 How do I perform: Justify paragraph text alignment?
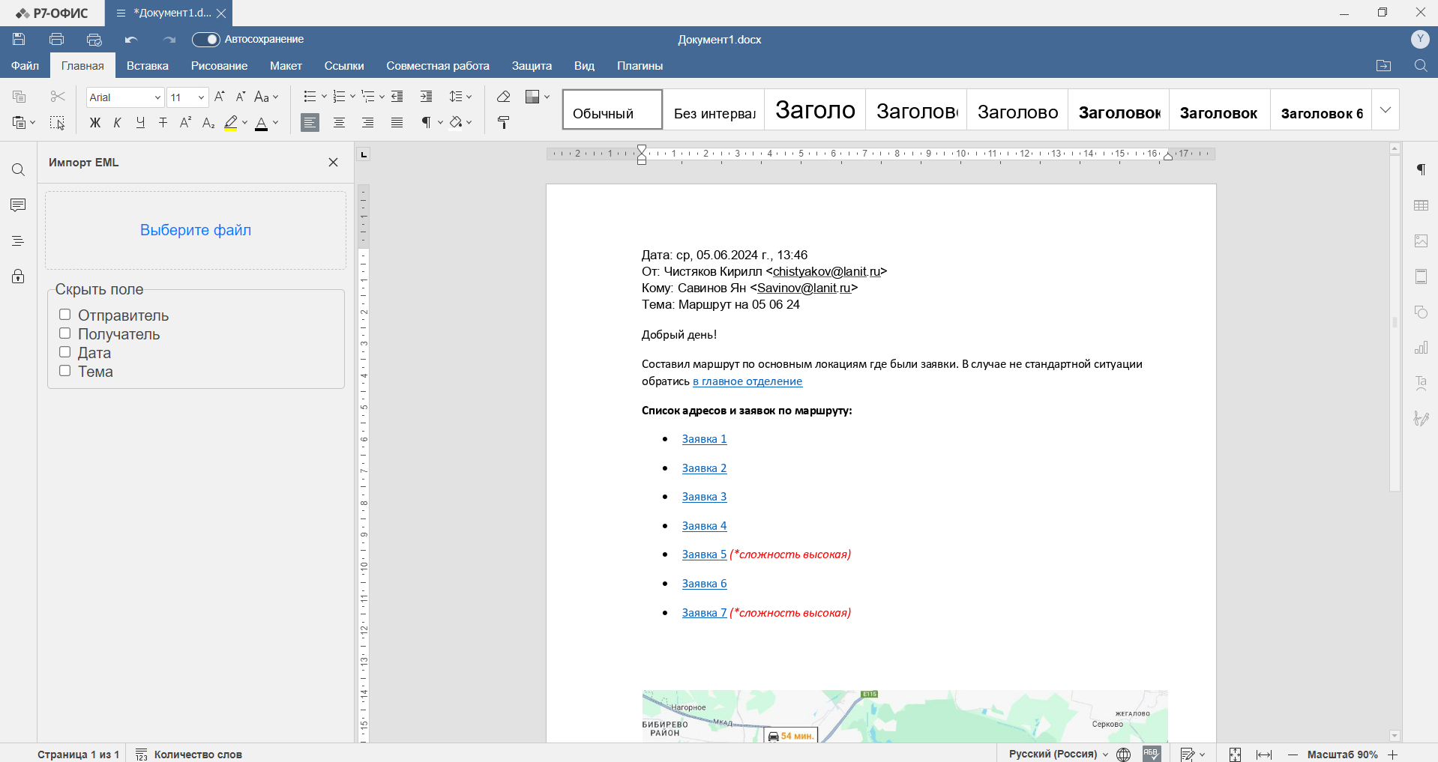(x=397, y=123)
